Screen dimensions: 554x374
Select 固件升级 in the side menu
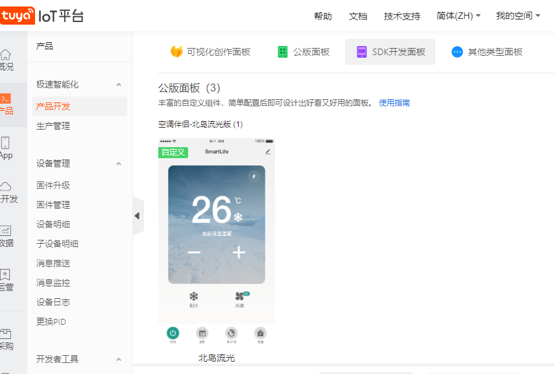point(53,185)
